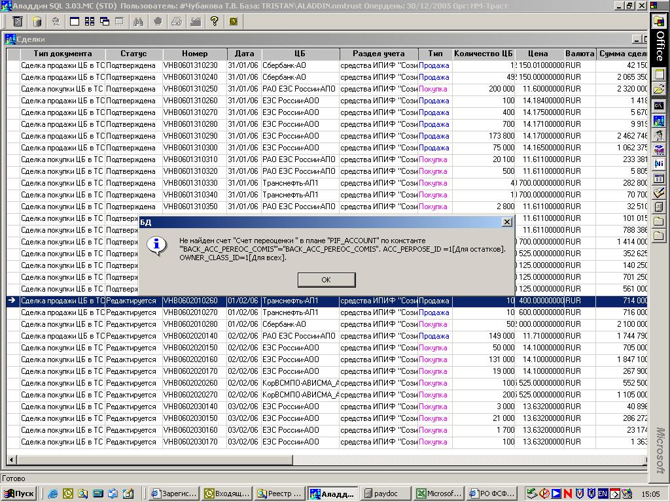The width and height of the screenshot is (670, 502).
Task: Launch the Aladdin icon on the Office bar
Action: 659,120
